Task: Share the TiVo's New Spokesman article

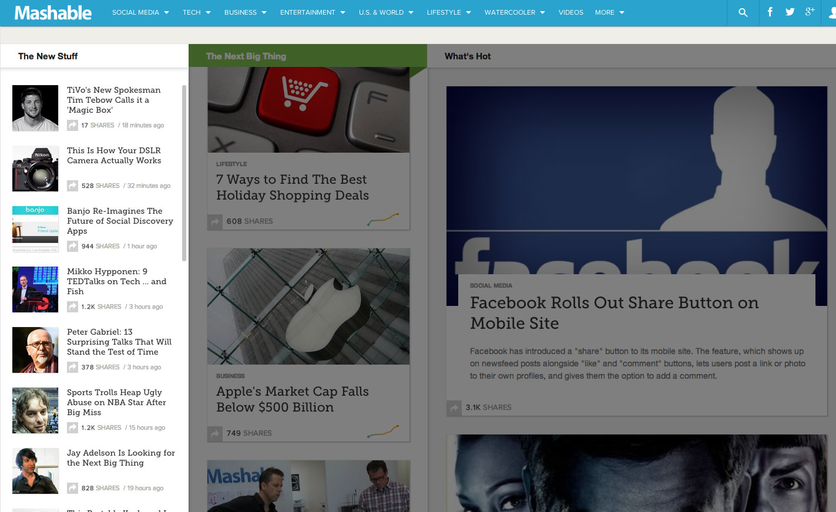Action: point(72,125)
